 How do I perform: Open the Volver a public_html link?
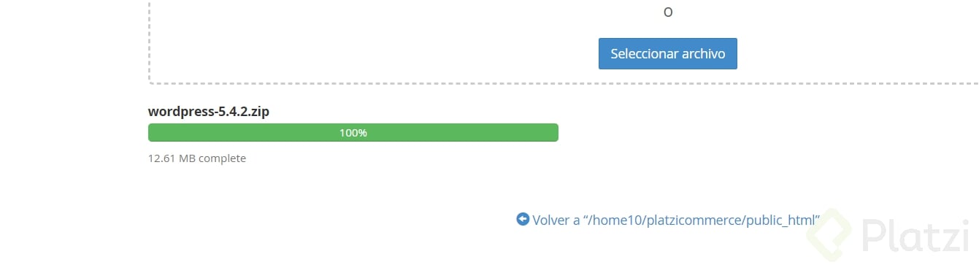click(668, 220)
